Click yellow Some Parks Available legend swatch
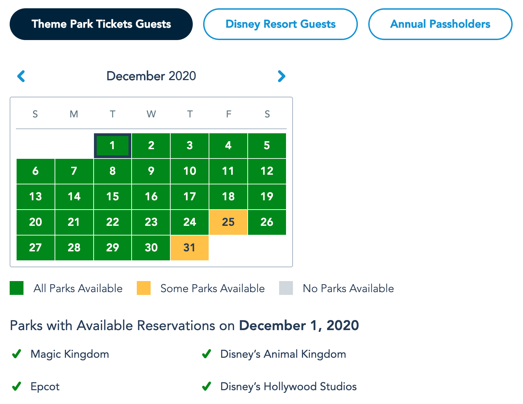The height and width of the screenshot is (404, 523). click(x=144, y=288)
